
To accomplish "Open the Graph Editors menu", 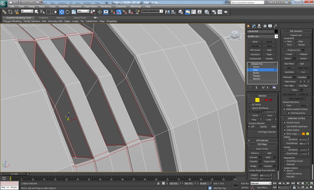I will 91,6.
